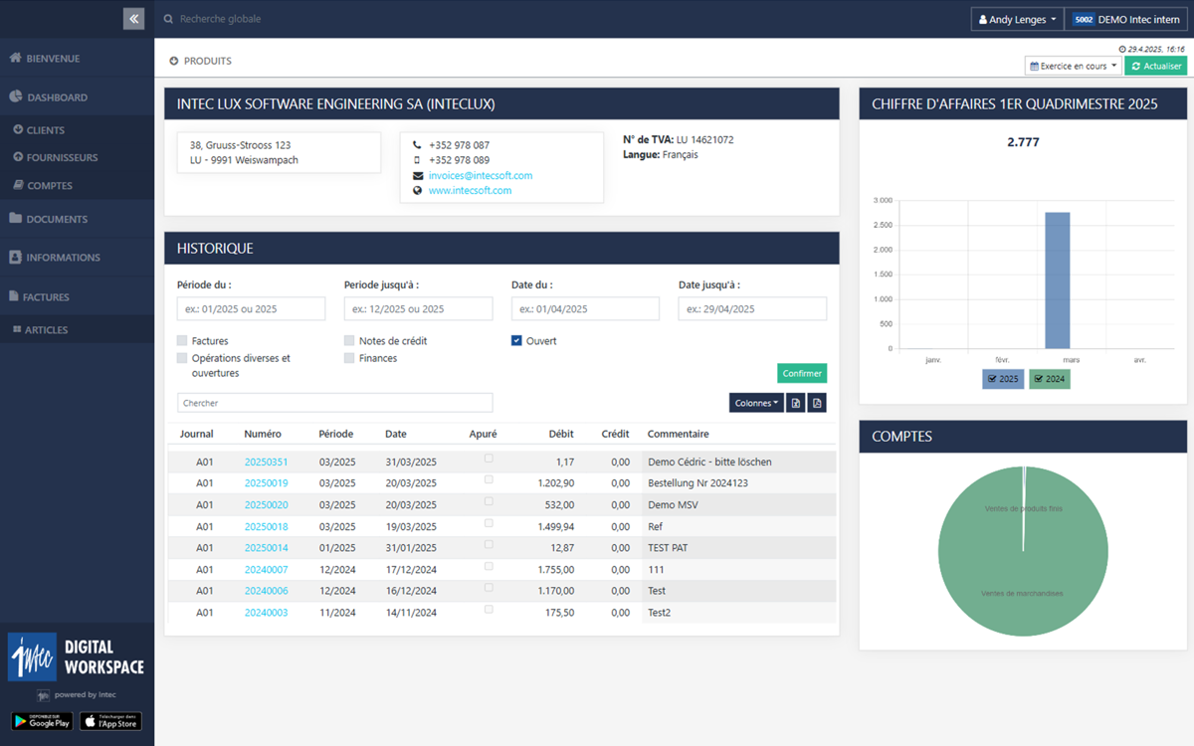The width and height of the screenshot is (1194, 746).
Task: Click the Période du input field
Action: pos(252,308)
